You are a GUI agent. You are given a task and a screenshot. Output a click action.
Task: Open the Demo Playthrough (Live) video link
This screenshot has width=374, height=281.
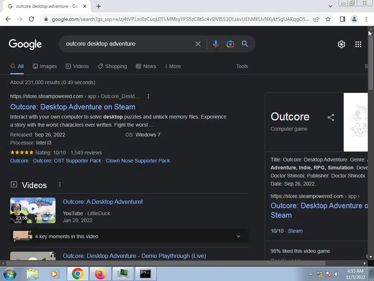tap(134, 256)
